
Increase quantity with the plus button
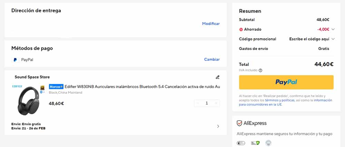point(216,103)
